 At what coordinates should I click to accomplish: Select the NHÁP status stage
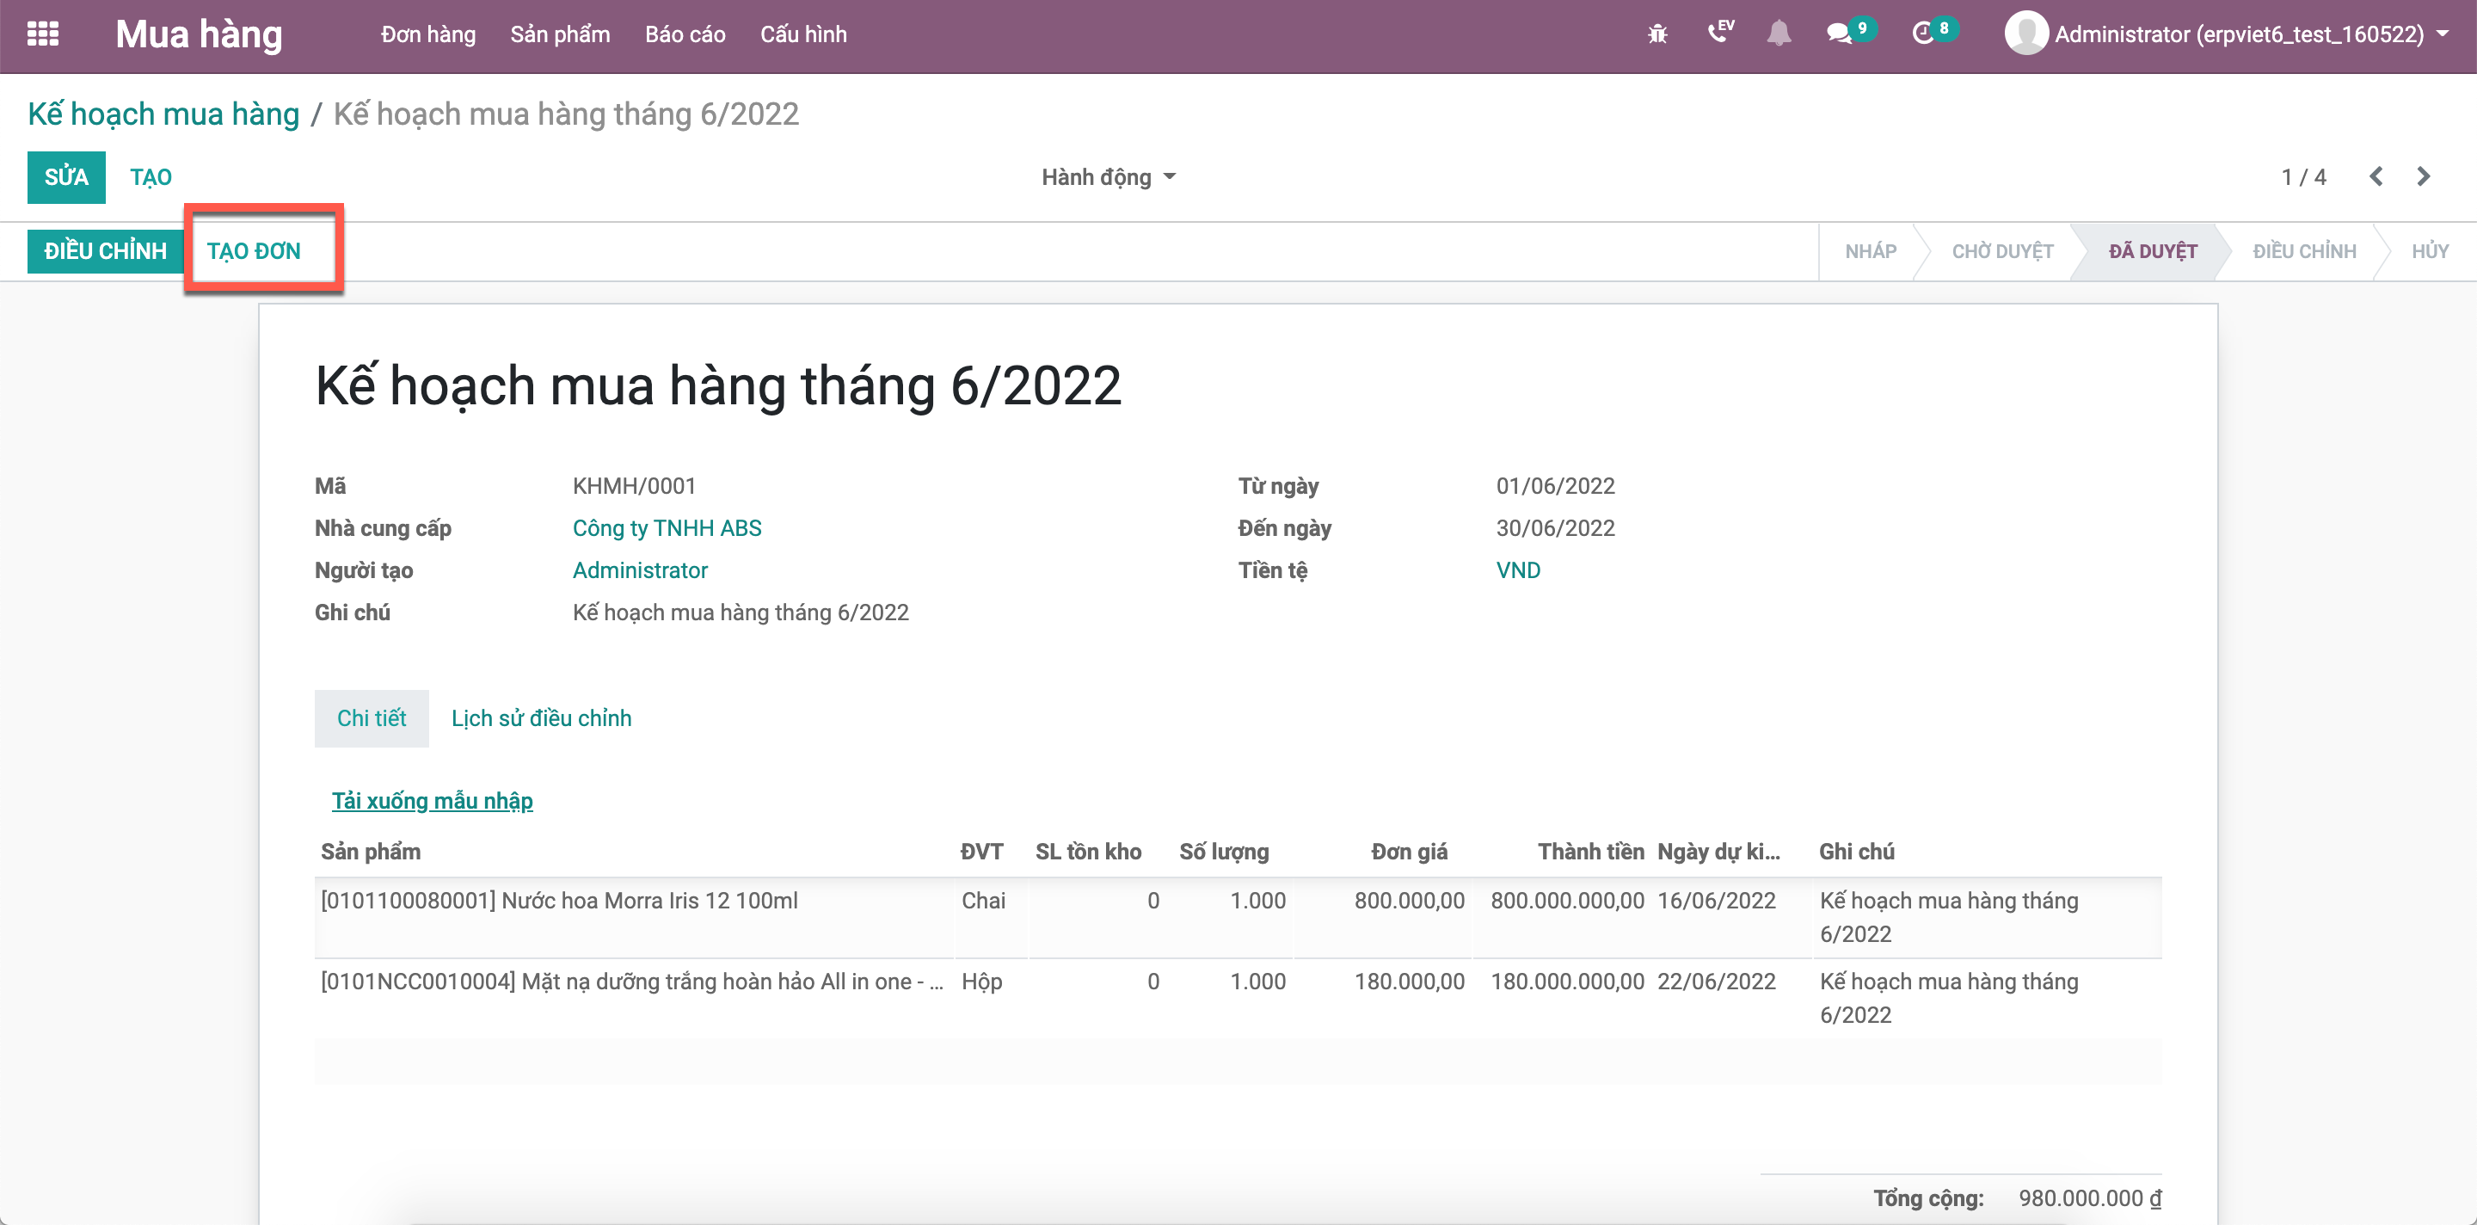pos(1871,251)
